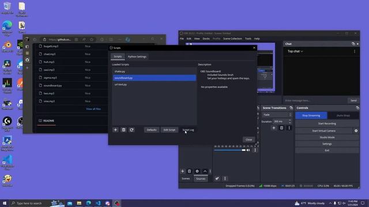Select soundboard.py in Loaded Scripts

[x=154, y=78]
